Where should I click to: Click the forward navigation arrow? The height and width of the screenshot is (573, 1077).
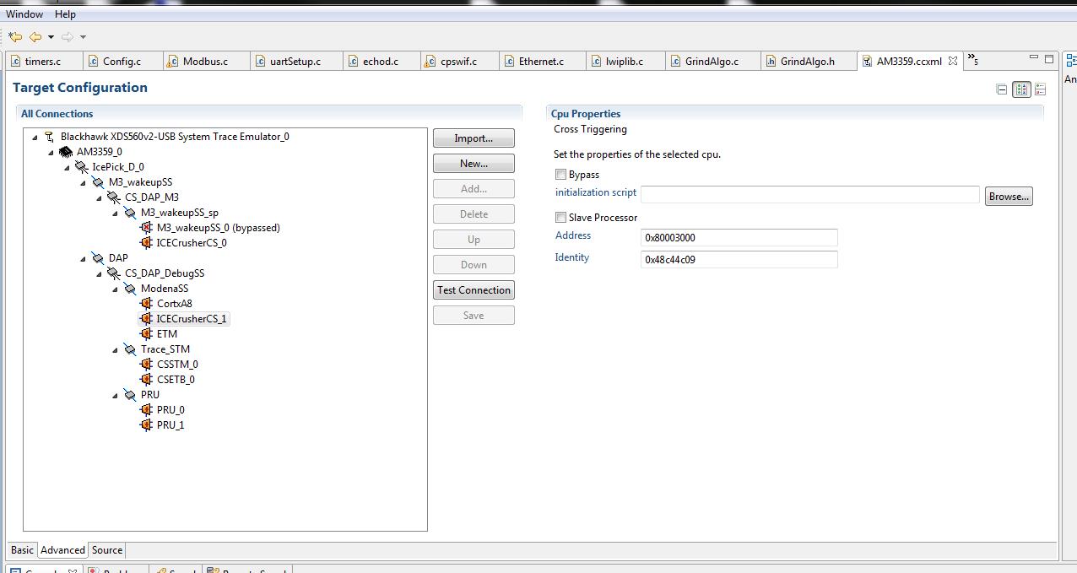(x=68, y=36)
